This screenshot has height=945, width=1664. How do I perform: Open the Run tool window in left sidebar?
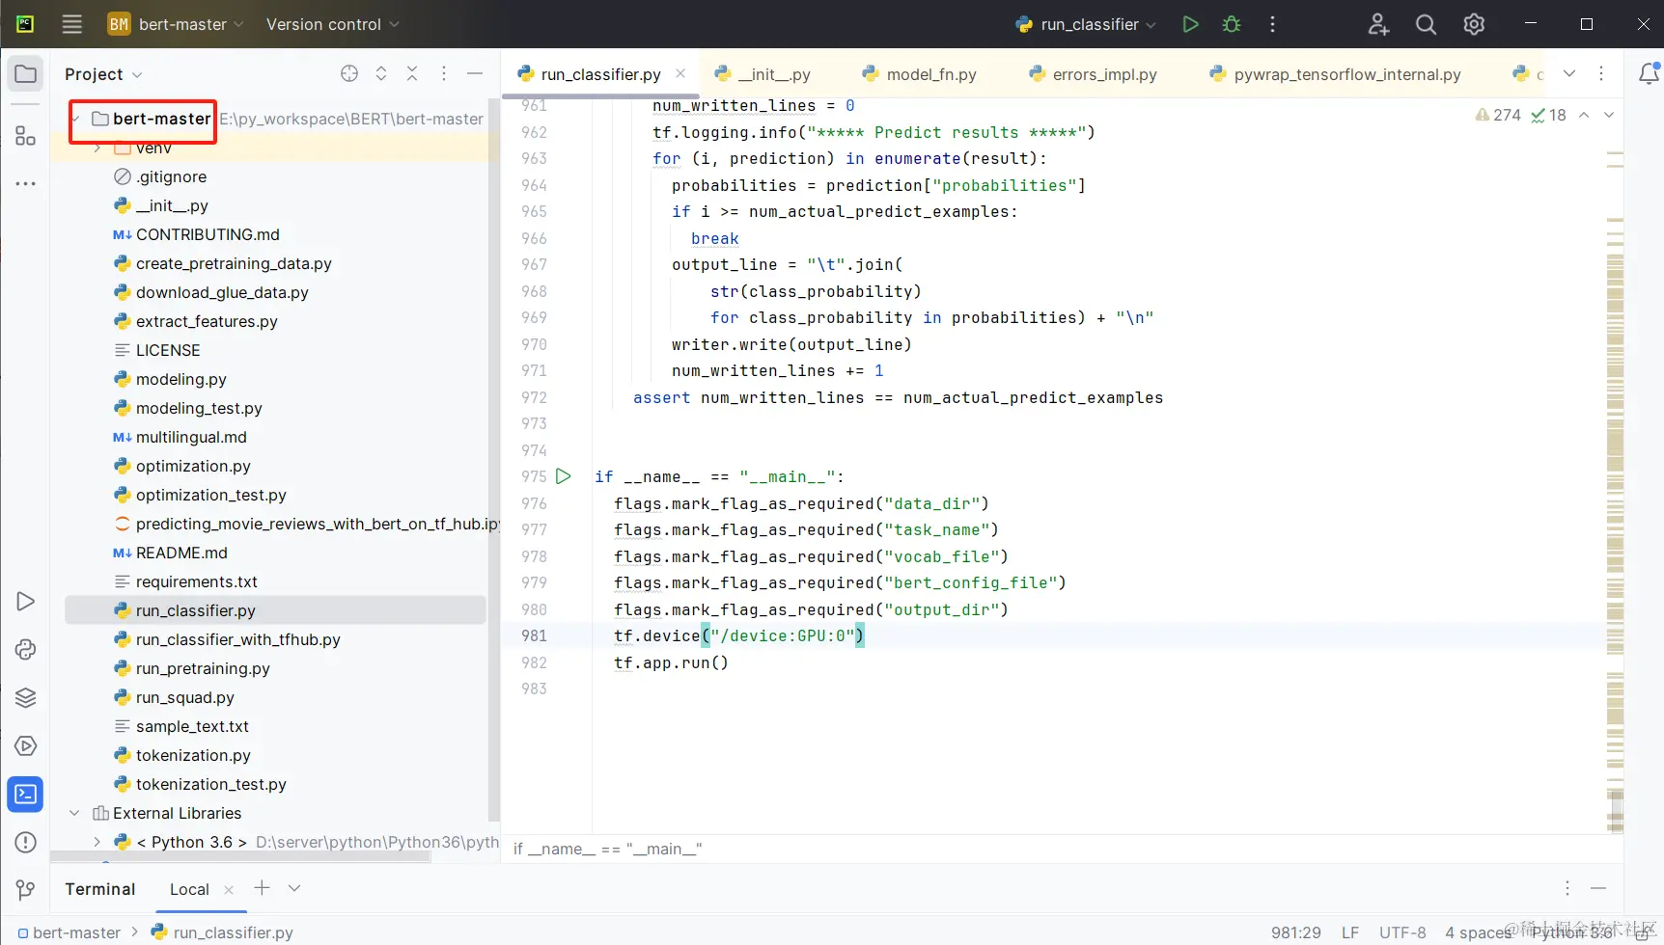click(x=26, y=602)
